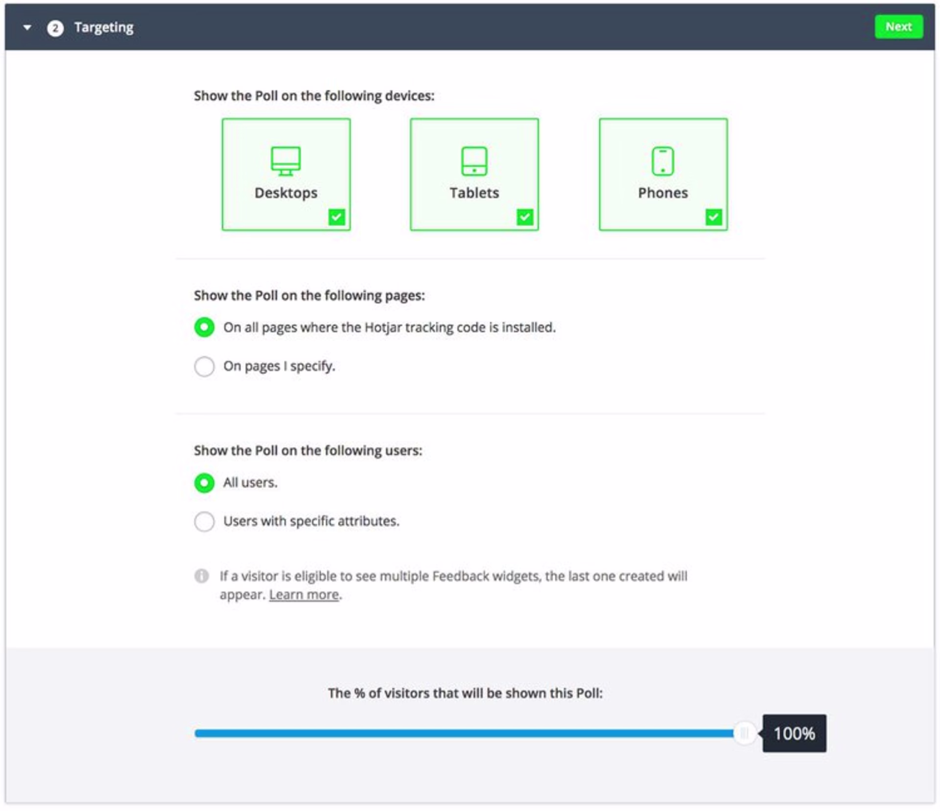Click the Tablets label text
Viewport: 940px width, 811px height.
474,193
